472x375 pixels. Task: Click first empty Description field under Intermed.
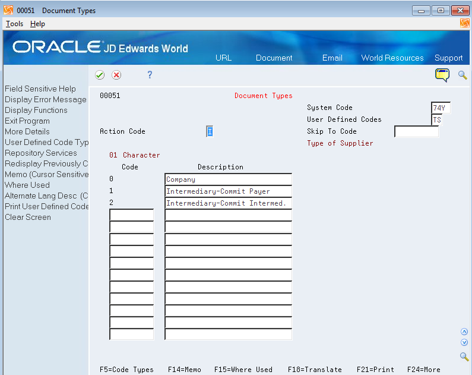click(229, 215)
